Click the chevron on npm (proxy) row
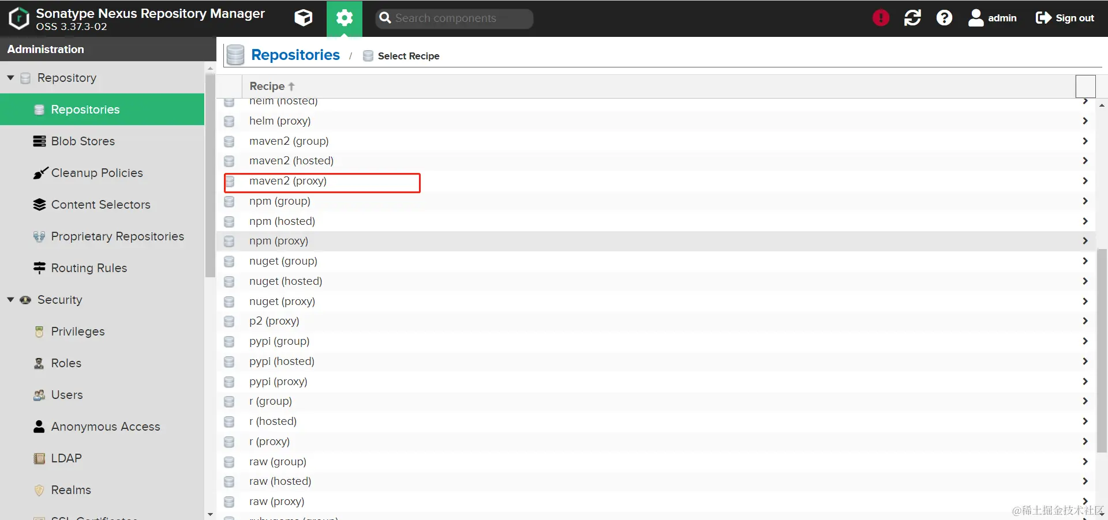 [x=1085, y=241]
